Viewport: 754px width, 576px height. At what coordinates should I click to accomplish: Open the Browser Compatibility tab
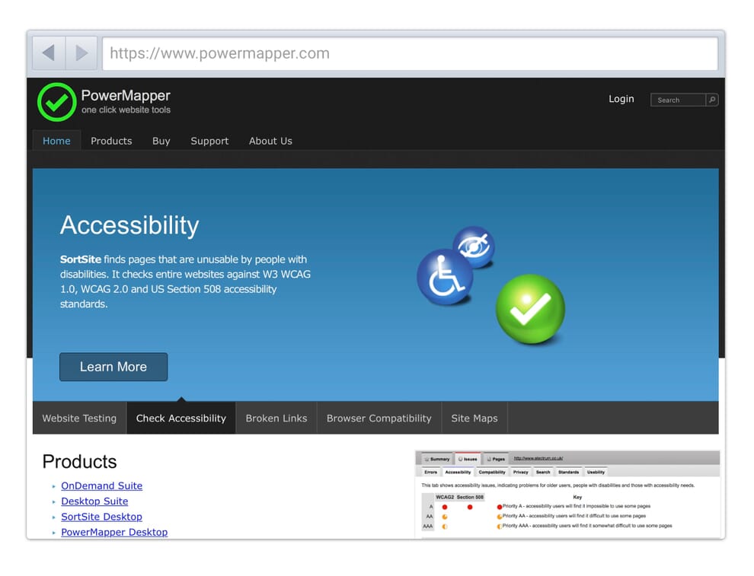coord(379,418)
